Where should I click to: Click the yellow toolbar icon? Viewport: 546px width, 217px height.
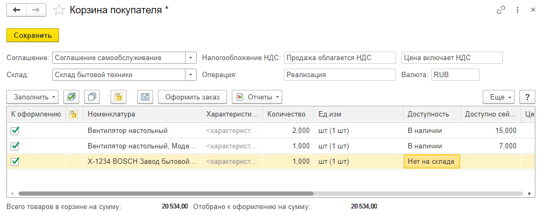119,97
